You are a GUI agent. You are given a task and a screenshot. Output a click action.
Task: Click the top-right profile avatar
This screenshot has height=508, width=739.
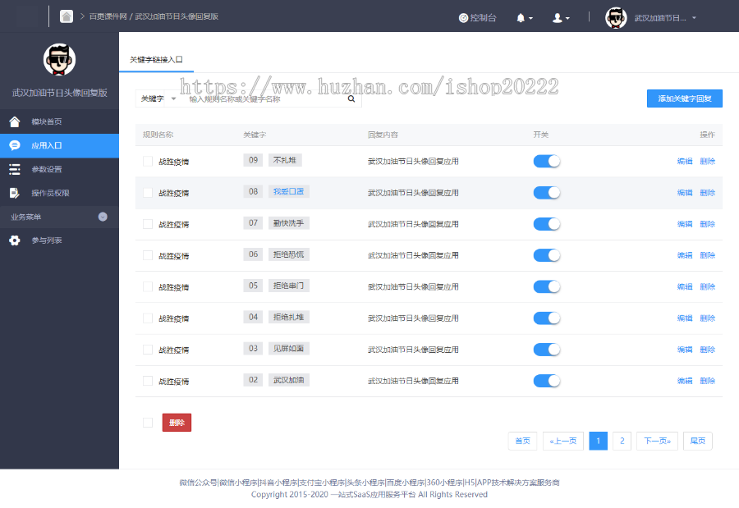616,18
